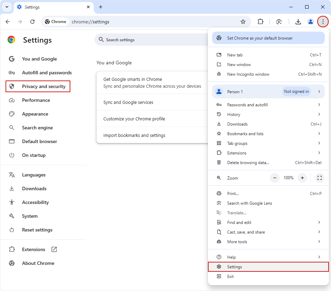331x291 pixels.
Task: Open You and Google in sidebar
Action: point(39,59)
